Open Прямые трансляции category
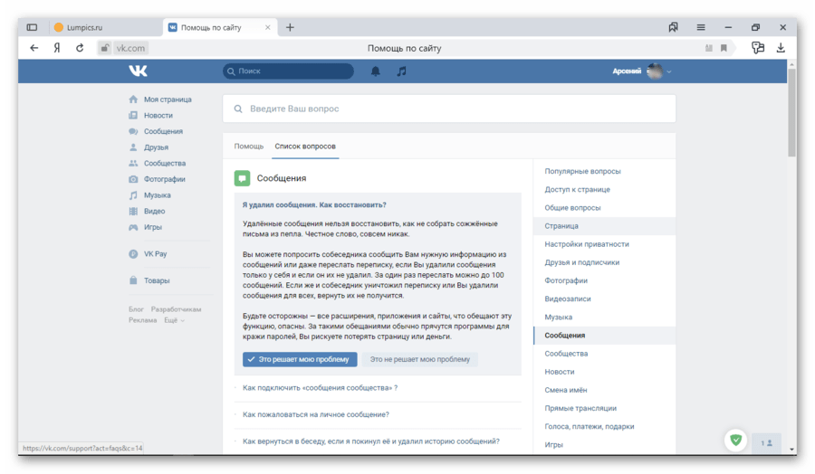The image size is (815, 474). (x=580, y=408)
